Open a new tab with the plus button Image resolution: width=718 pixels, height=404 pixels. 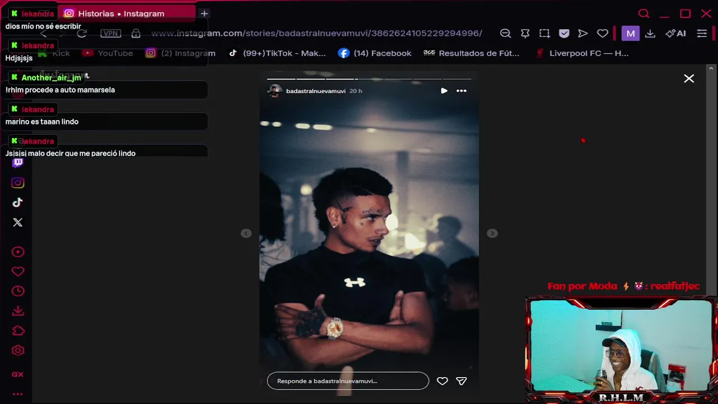(x=204, y=13)
